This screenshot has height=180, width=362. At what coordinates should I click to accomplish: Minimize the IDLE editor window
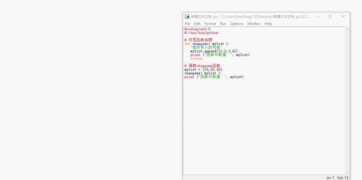coord(317,17)
